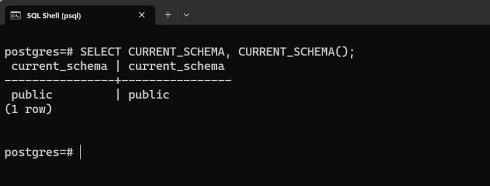Click the terminal icon on the psql tab
The height and width of the screenshot is (186, 490).
[16, 15]
